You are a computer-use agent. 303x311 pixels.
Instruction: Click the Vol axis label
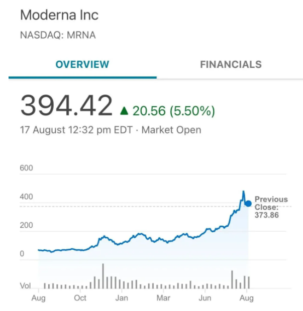pos(25,286)
